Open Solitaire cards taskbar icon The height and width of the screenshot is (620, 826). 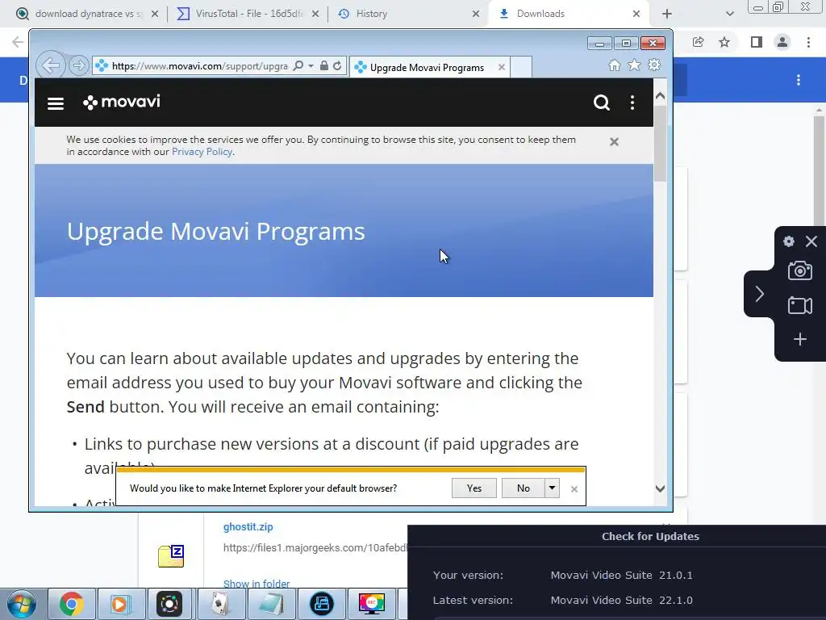pos(220,604)
